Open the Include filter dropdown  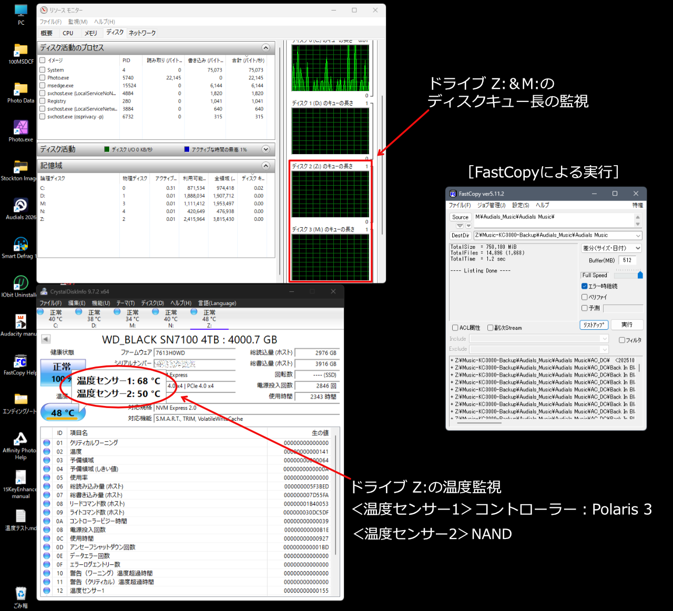pyautogui.click(x=605, y=339)
